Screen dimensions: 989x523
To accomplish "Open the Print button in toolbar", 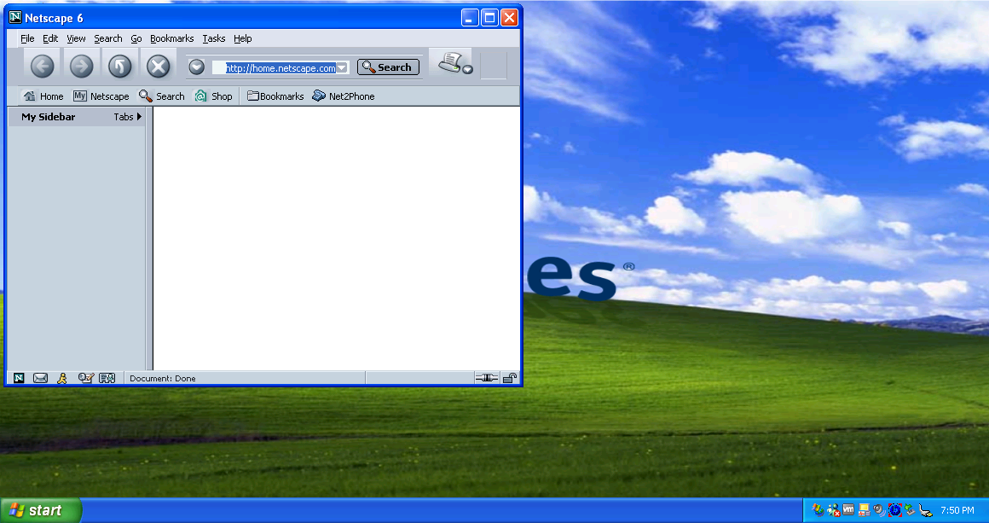I will point(449,62).
